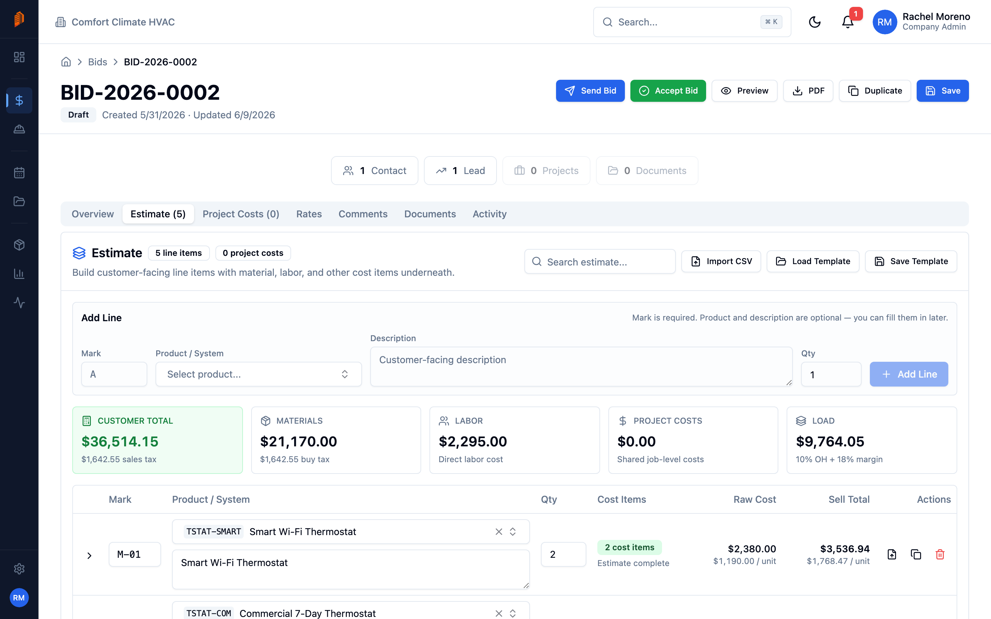Toggle dark mode moon icon
Viewport: 991px width, 619px height.
click(814, 22)
